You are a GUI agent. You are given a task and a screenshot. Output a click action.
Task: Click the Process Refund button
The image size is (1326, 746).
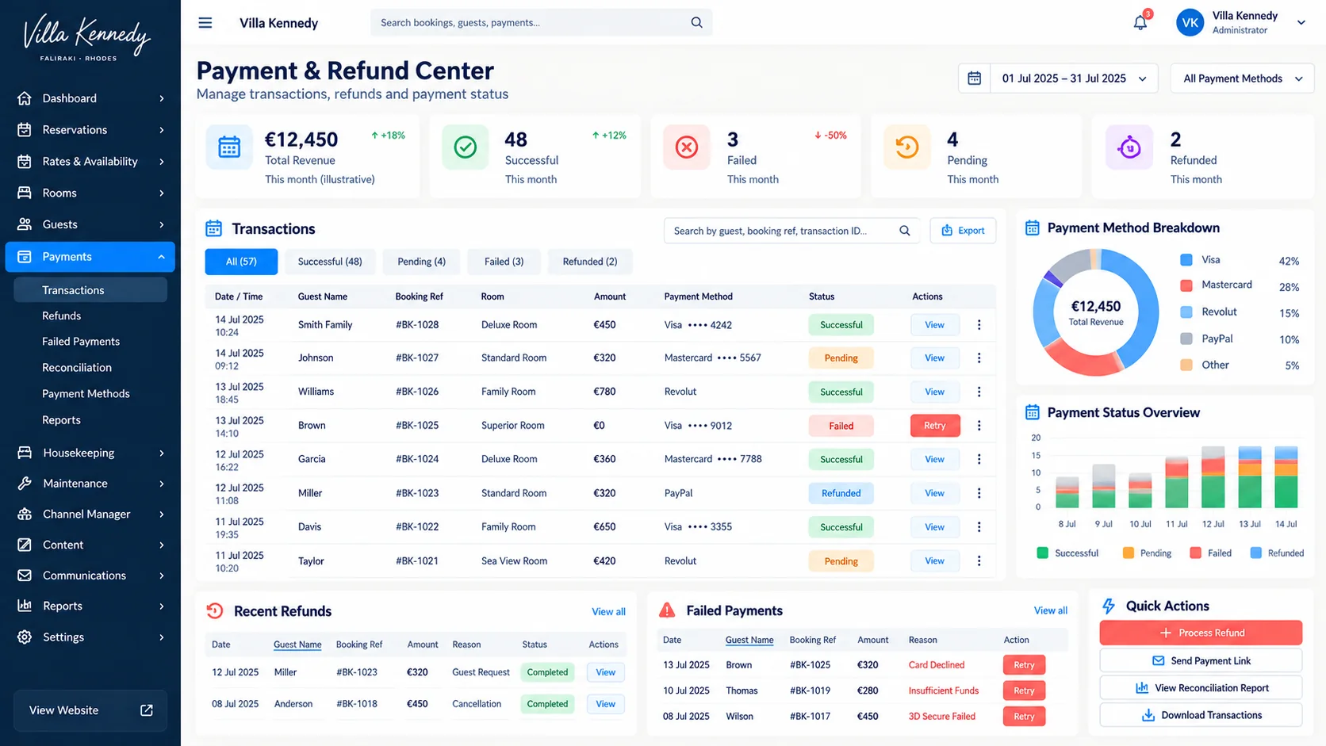(x=1201, y=633)
